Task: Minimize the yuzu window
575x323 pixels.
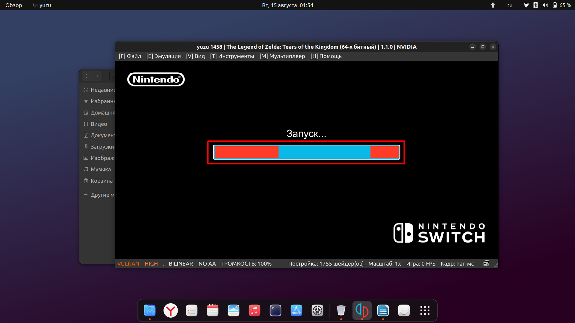Action: (x=473, y=47)
